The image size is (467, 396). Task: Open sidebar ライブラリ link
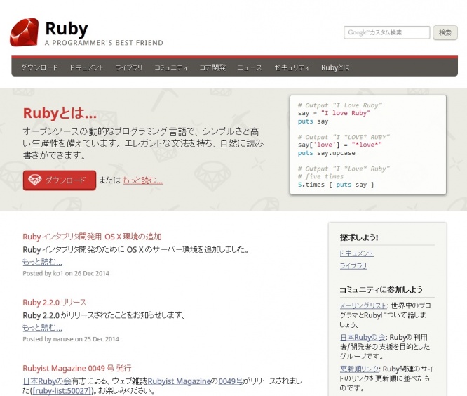[x=353, y=265]
